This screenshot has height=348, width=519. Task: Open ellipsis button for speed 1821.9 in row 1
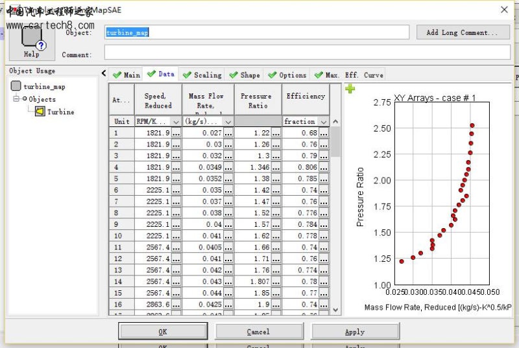pyautogui.click(x=176, y=133)
